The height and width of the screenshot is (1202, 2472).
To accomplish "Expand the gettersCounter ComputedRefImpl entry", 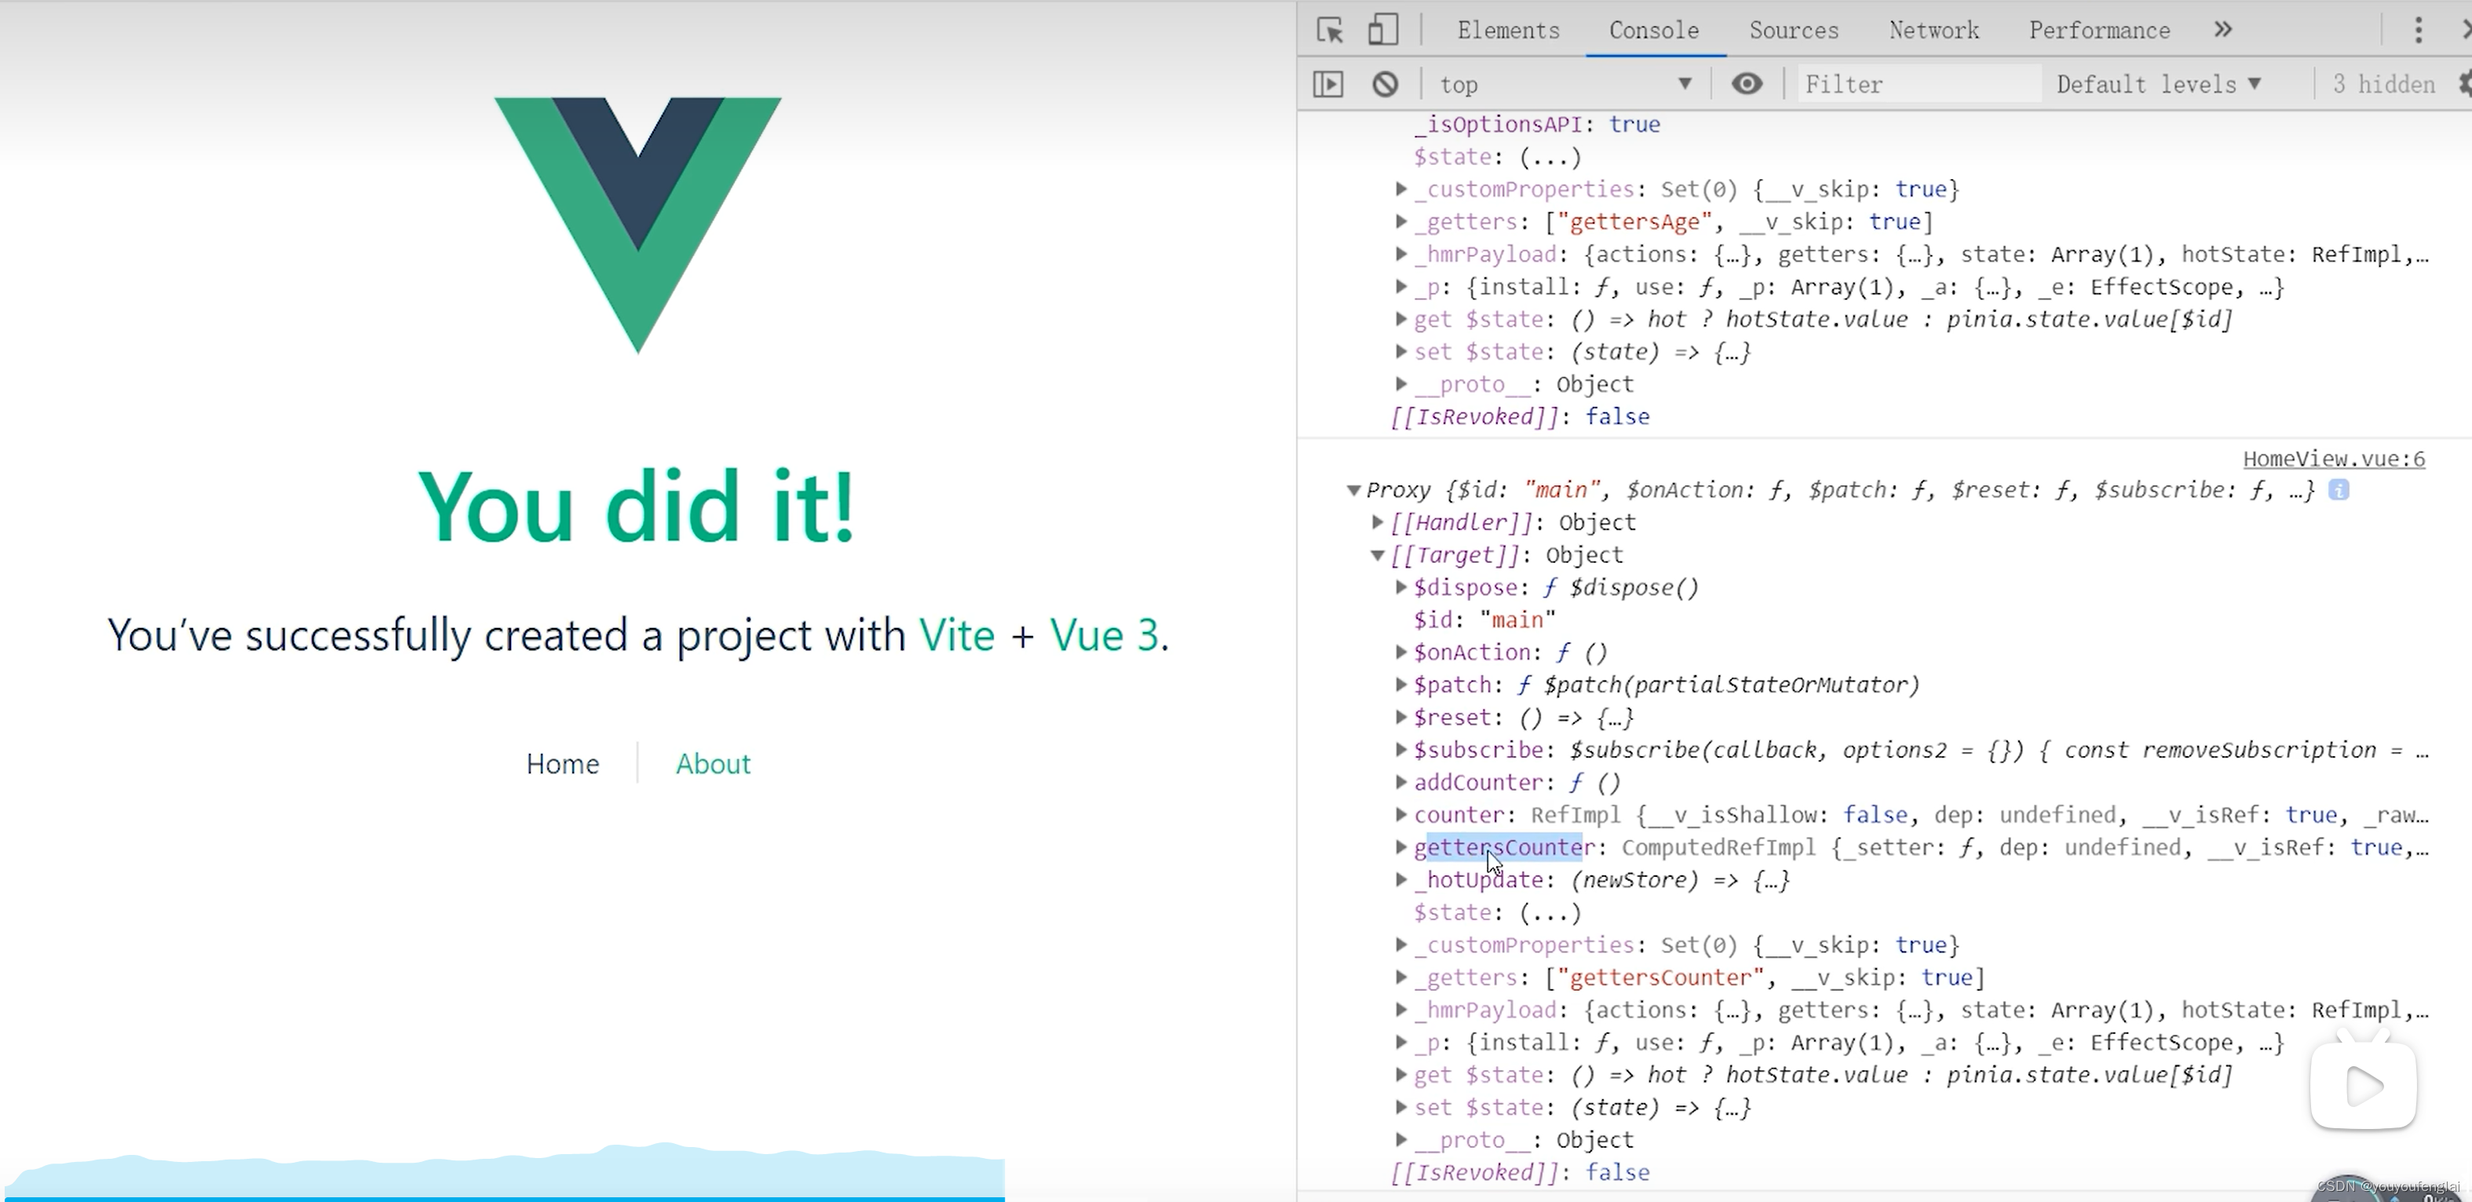I will coord(1401,848).
